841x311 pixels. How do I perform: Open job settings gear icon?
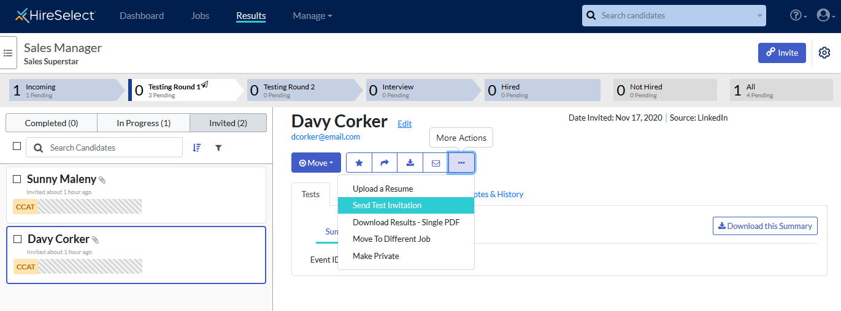click(x=825, y=53)
